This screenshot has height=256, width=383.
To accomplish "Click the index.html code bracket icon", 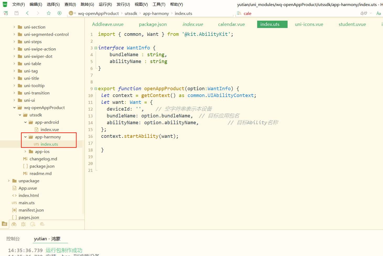I will [14, 195].
